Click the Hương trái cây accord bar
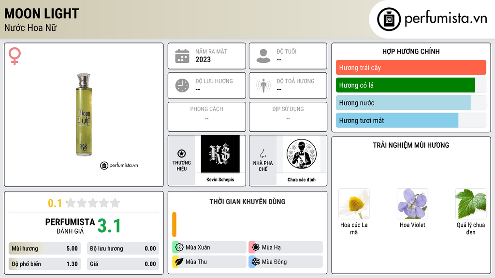This screenshot has width=495, height=278. pos(411,68)
